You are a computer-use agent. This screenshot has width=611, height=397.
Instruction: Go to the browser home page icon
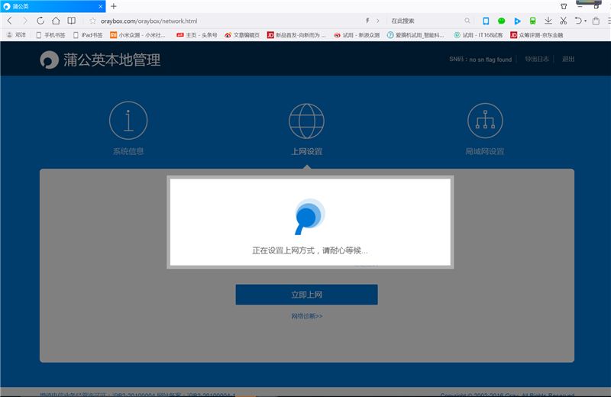point(56,21)
